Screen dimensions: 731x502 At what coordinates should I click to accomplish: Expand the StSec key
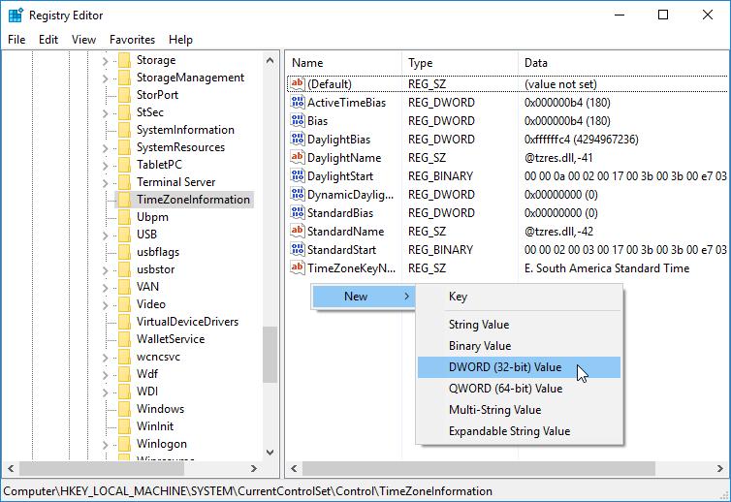point(106,113)
